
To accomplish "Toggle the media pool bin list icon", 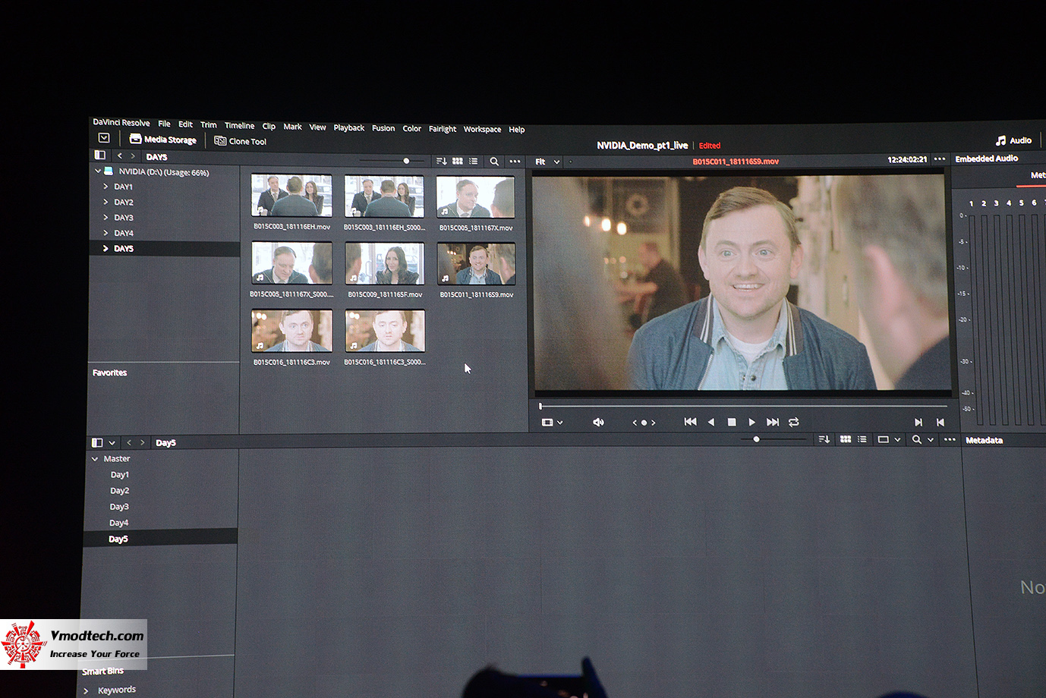I will coord(97,442).
